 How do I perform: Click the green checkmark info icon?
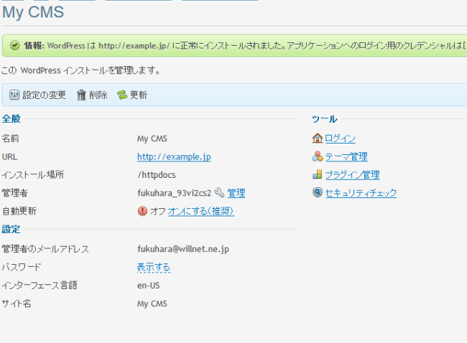pos(14,45)
